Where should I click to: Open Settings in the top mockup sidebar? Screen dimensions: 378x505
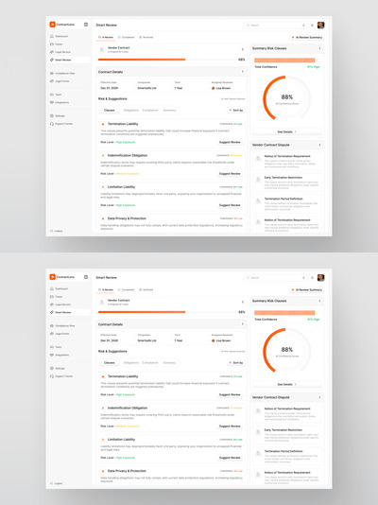pos(58,116)
